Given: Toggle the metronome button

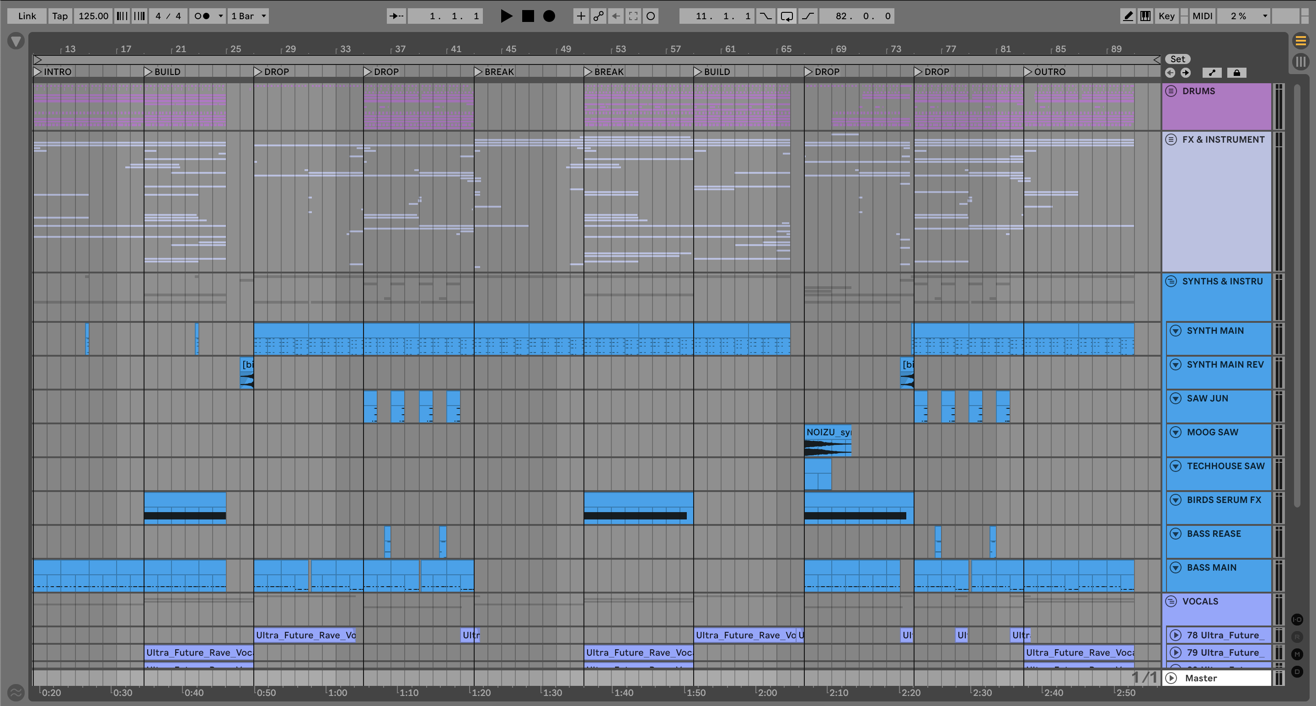Looking at the screenshot, I should [x=202, y=16].
